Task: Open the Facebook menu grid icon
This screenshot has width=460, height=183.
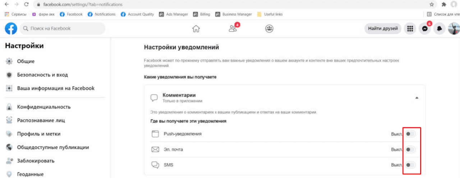Action: [410, 29]
